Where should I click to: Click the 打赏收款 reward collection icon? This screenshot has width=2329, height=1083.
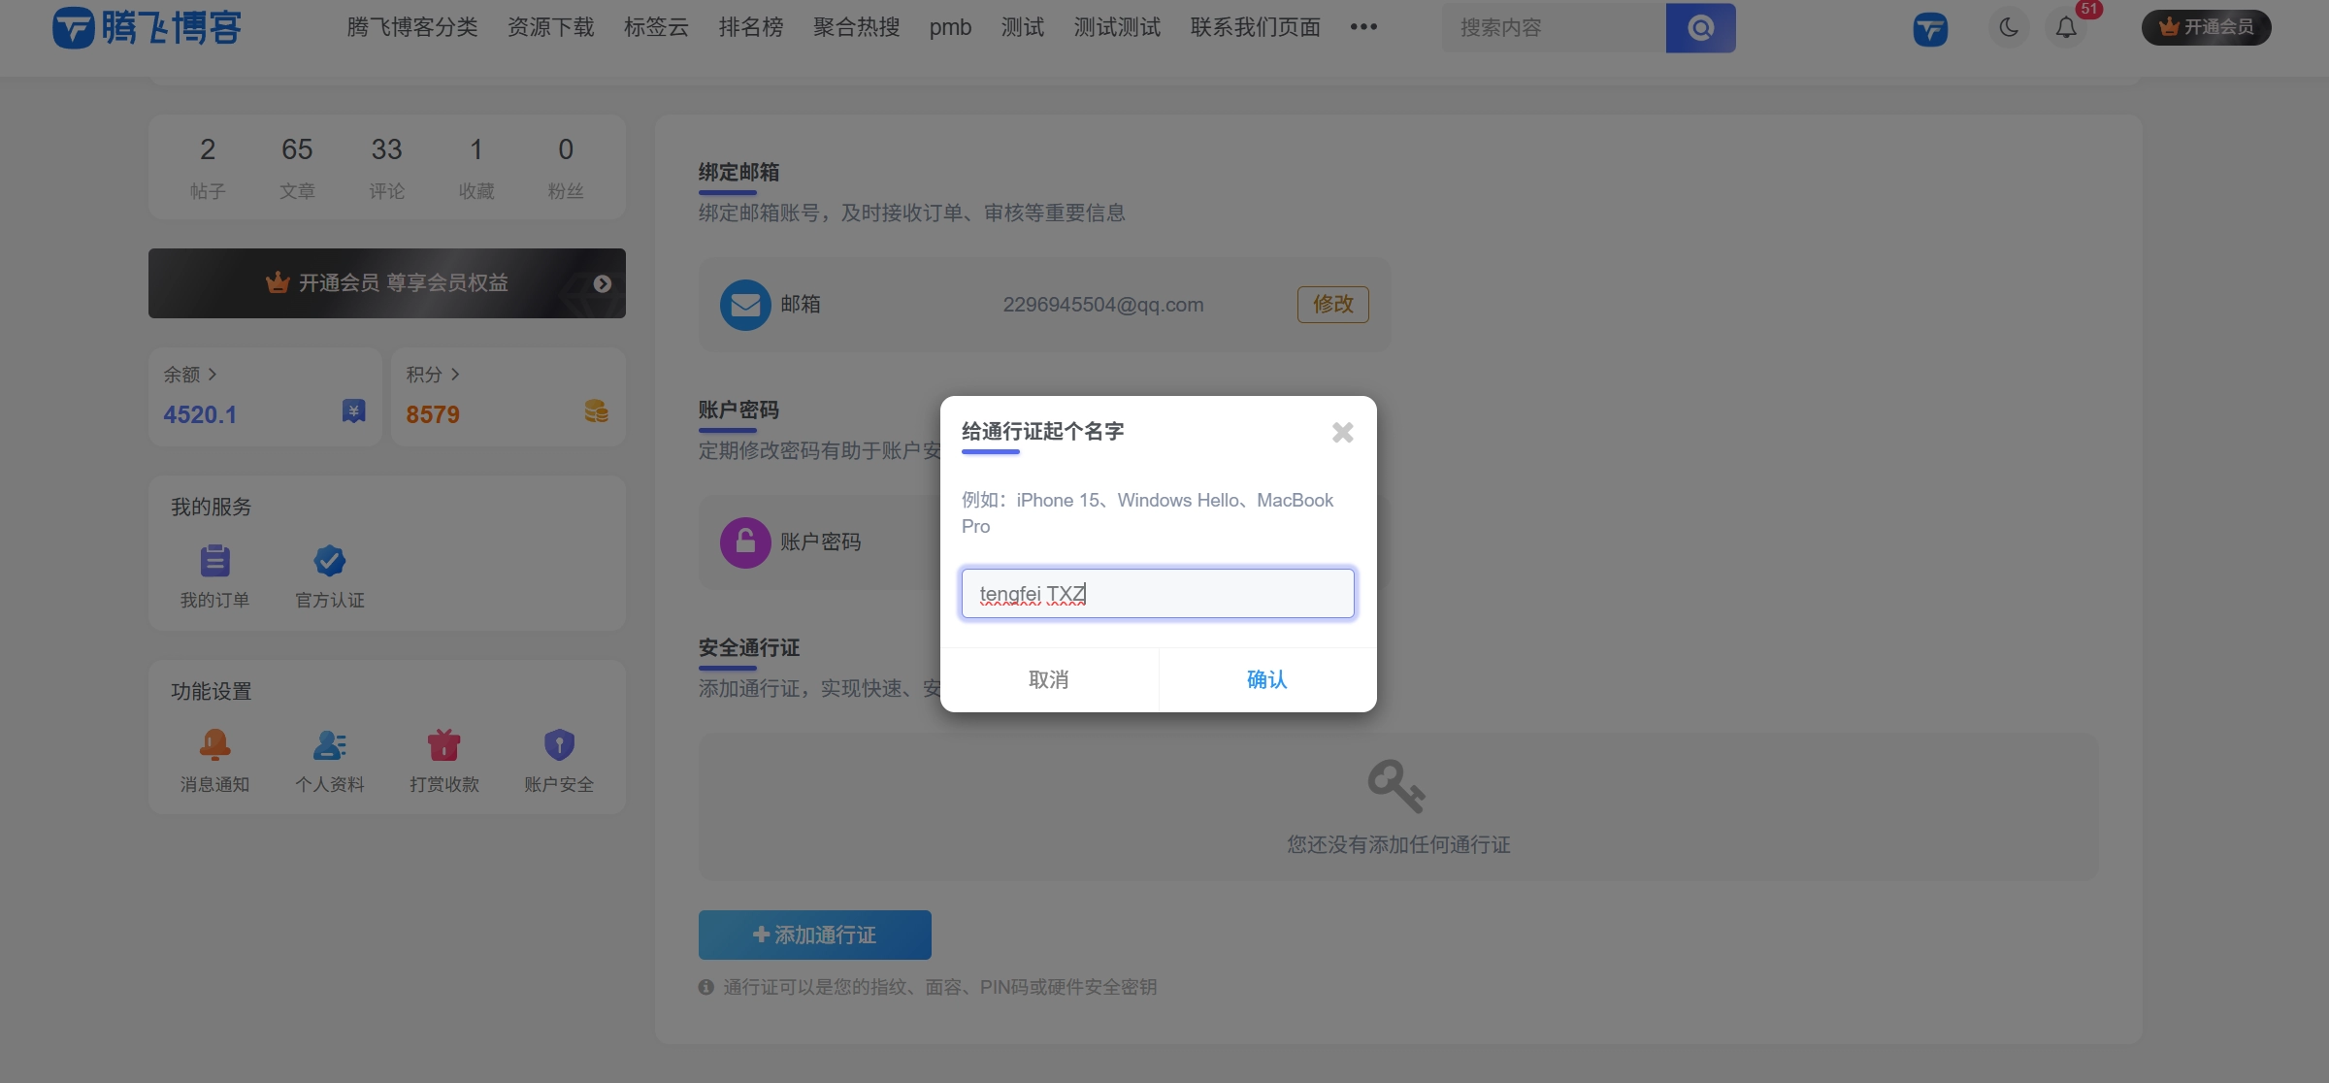(x=443, y=744)
